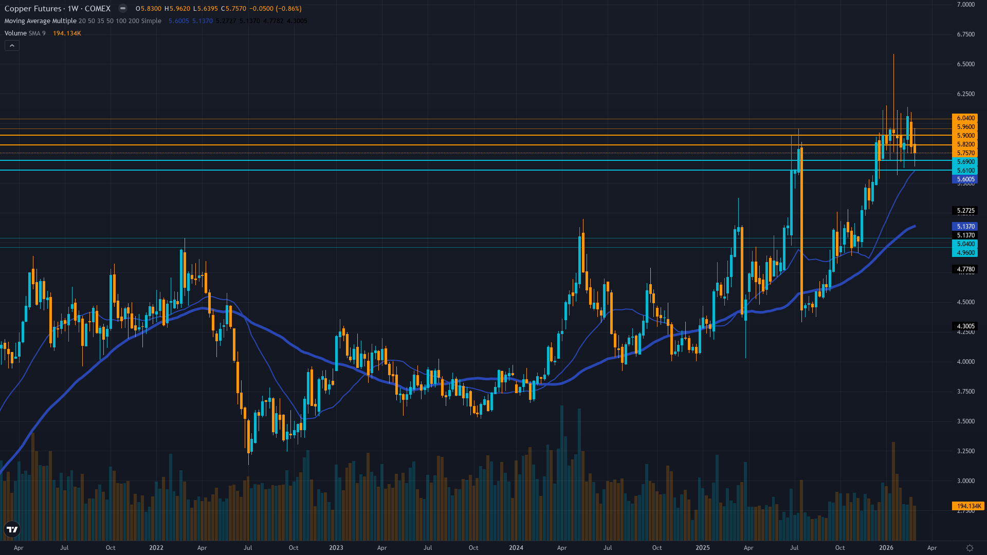
Task: Click the high value H5.9620 in the header
Action: point(177,9)
